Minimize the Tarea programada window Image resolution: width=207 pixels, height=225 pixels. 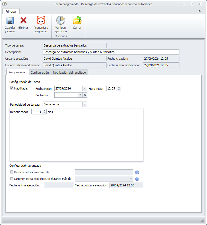coord(184,4)
